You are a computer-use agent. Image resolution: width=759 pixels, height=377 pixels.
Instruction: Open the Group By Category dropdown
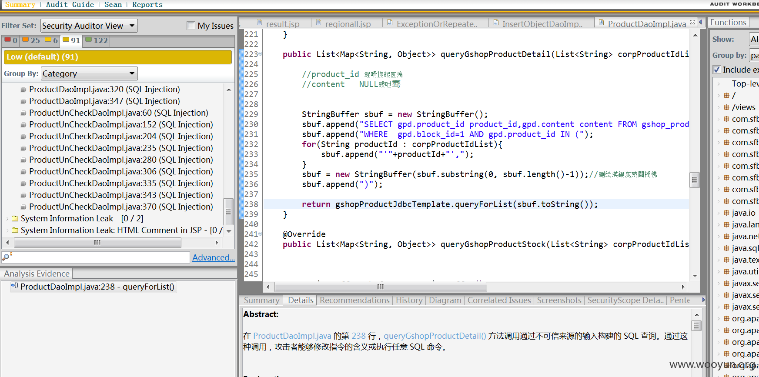[x=89, y=73]
